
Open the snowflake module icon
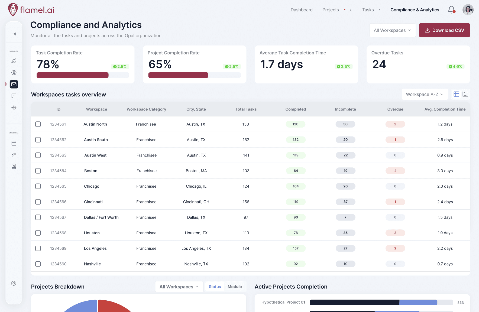point(14,108)
